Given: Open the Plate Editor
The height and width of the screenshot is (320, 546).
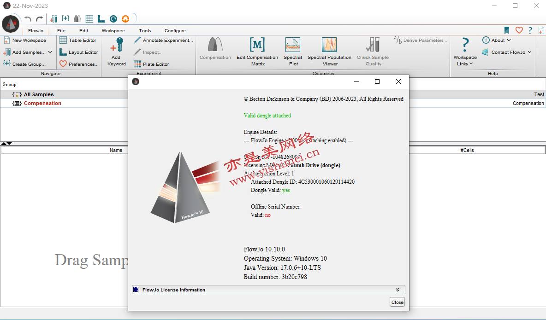Looking at the screenshot, I should tap(151, 64).
